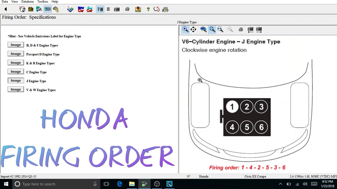The height and width of the screenshot is (189, 337).
Task: Open the Database menu
Action: pyautogui.click(x=28, y=2)
